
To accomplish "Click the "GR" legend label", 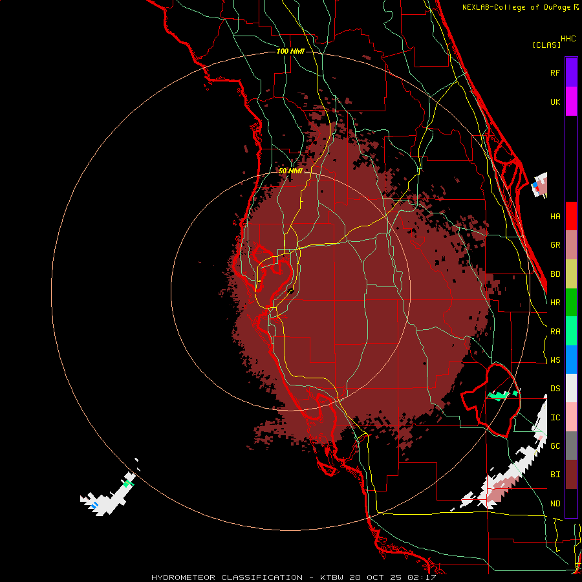I will click(555, 245).
